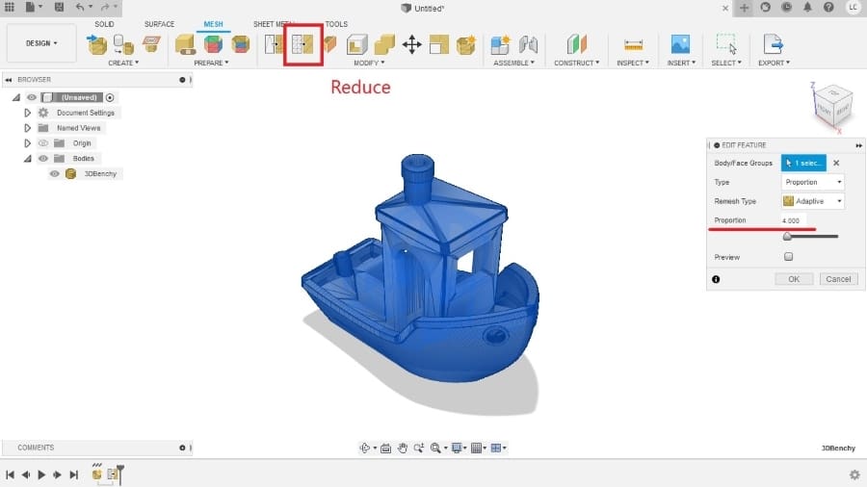This screenshot has width=867, height=487.
Task: Select the Combine bodies icon in Modify
Action: point(384,44)
